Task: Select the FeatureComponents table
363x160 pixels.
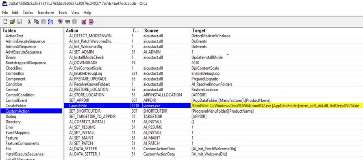Action: pyautogui.click(x=22, y=143)
